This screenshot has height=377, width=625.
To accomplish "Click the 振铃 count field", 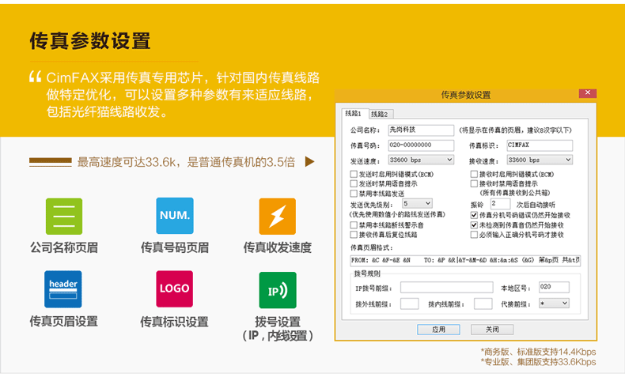I will point(500,203).
